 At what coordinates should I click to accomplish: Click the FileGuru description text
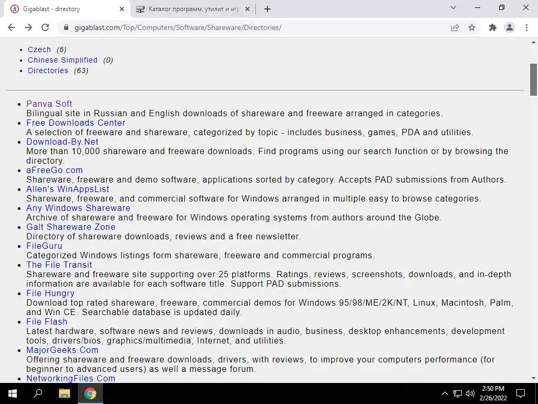pyautogui.click(x=200, y=255)
